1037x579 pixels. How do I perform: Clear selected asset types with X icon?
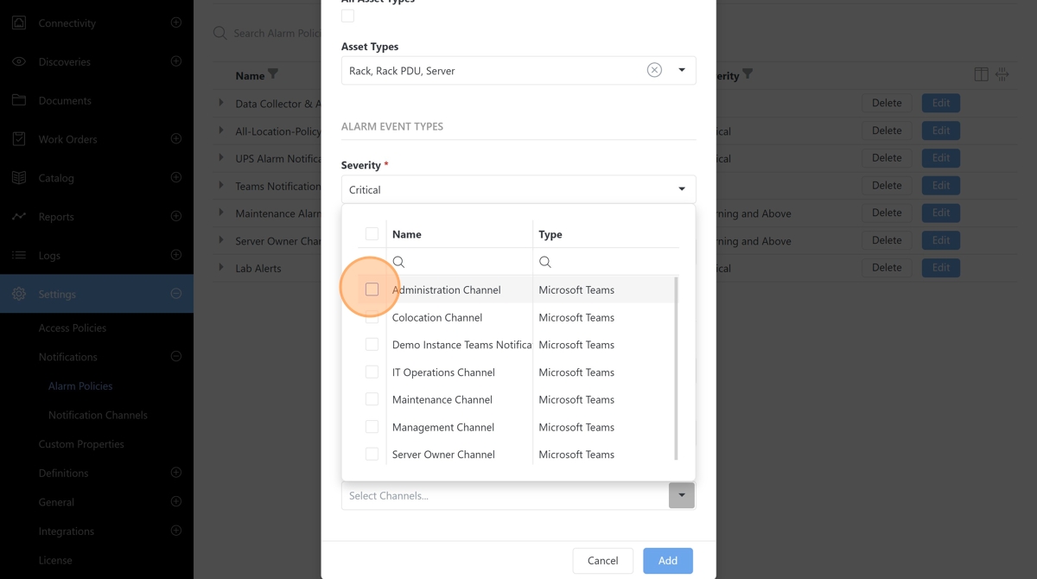click(x=654, y=70)
